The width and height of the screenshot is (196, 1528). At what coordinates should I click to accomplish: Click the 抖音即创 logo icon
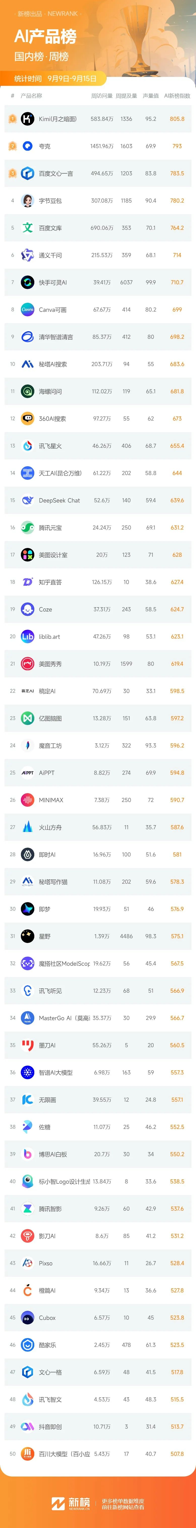coord(27,1427)
